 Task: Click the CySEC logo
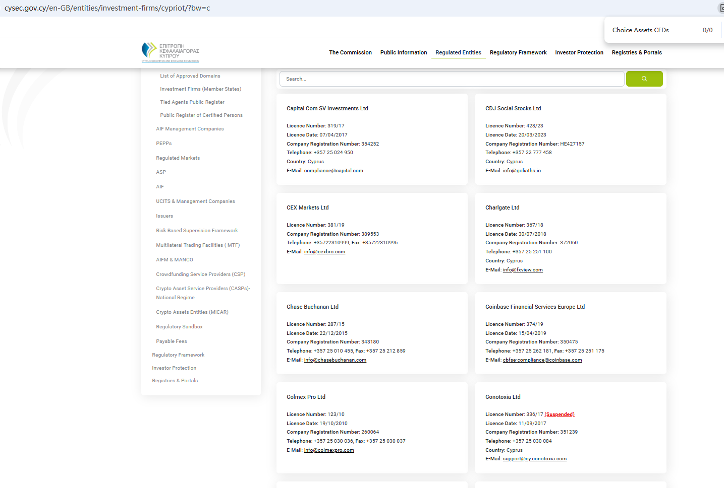pyautogui.click(x=171, y=52)
